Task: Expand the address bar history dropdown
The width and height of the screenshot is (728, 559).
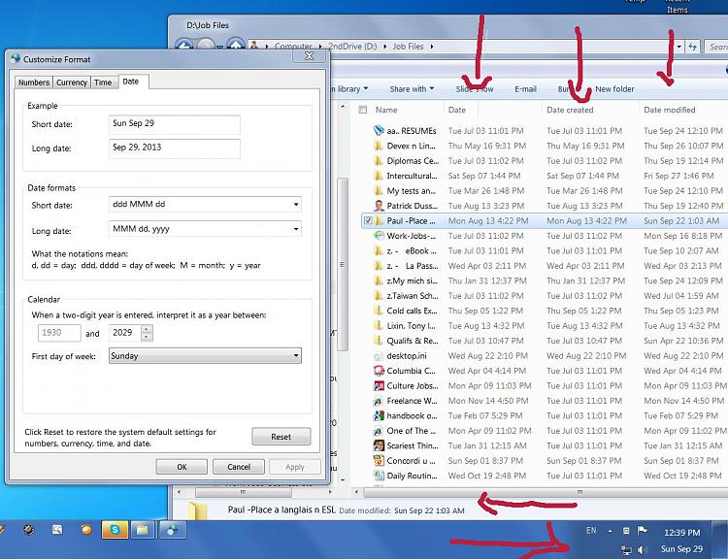Action: pyautogui.click(x=679, y=47)
